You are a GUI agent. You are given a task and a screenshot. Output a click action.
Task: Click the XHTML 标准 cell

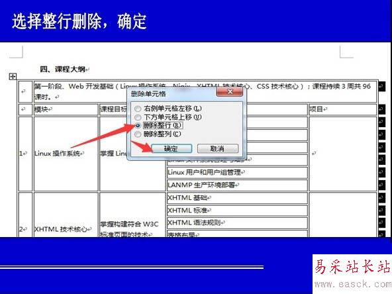[237, 211]
